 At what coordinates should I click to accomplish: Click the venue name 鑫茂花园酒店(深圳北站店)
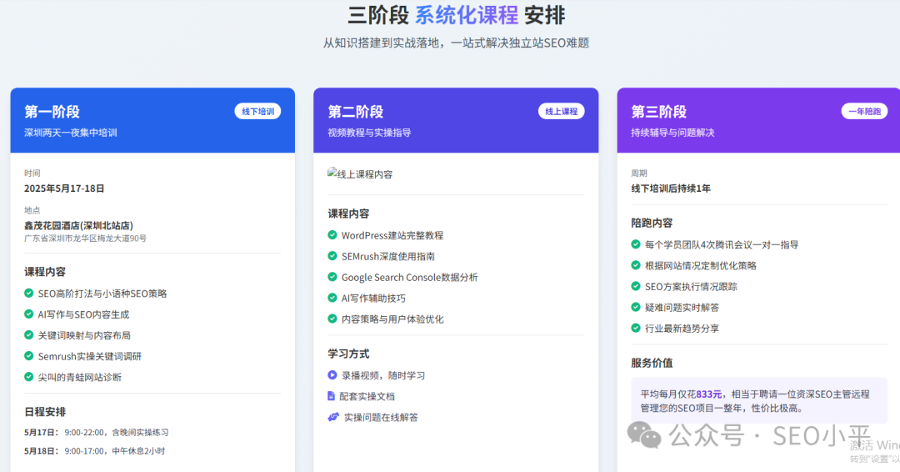coord(78,226)
